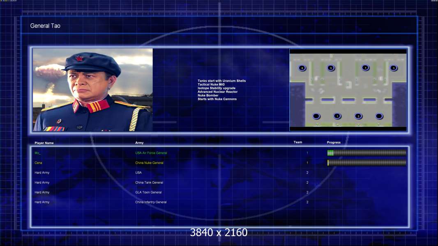Viewport: 438px width, 246px height.
Task: Click start position marker 2 on the map
Action: click(358, 116)
